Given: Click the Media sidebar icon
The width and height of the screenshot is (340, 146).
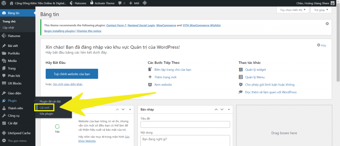Looking at the screenshot, I should tap(4, 61).
